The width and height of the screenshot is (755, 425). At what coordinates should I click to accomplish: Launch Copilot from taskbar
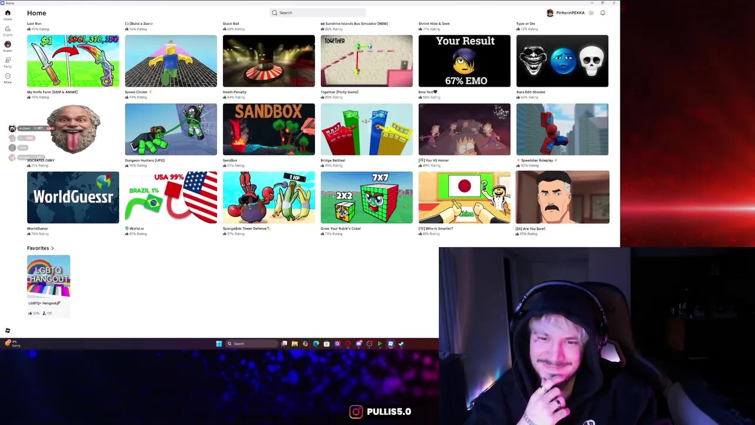(305, 344)
